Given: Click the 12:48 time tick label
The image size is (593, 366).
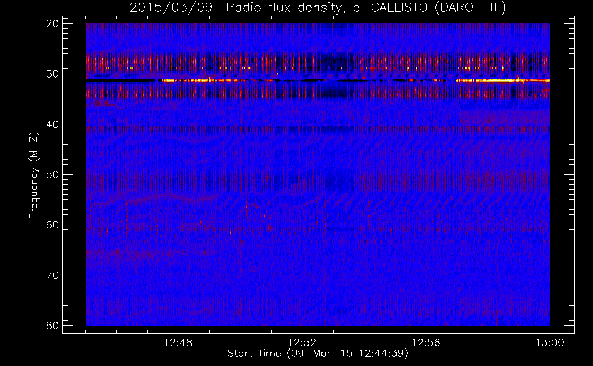Looking at the screenshot, I should click(178, 343).
